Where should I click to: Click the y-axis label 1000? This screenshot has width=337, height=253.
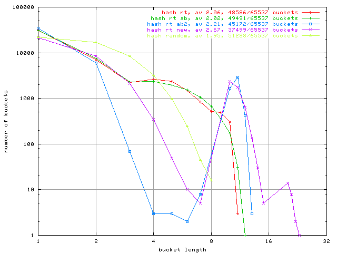coord(27,99)
